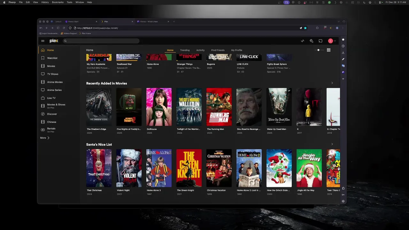Bookmark this page with the star
The height and width of the screenshot is (230, 409).
(x=305, y=28)
